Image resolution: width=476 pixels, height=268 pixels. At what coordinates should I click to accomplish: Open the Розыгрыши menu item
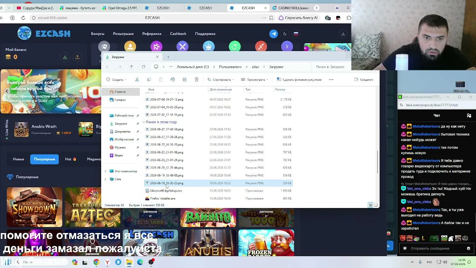pos(123,34)
